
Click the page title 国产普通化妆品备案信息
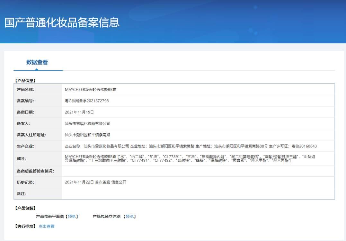62,22
